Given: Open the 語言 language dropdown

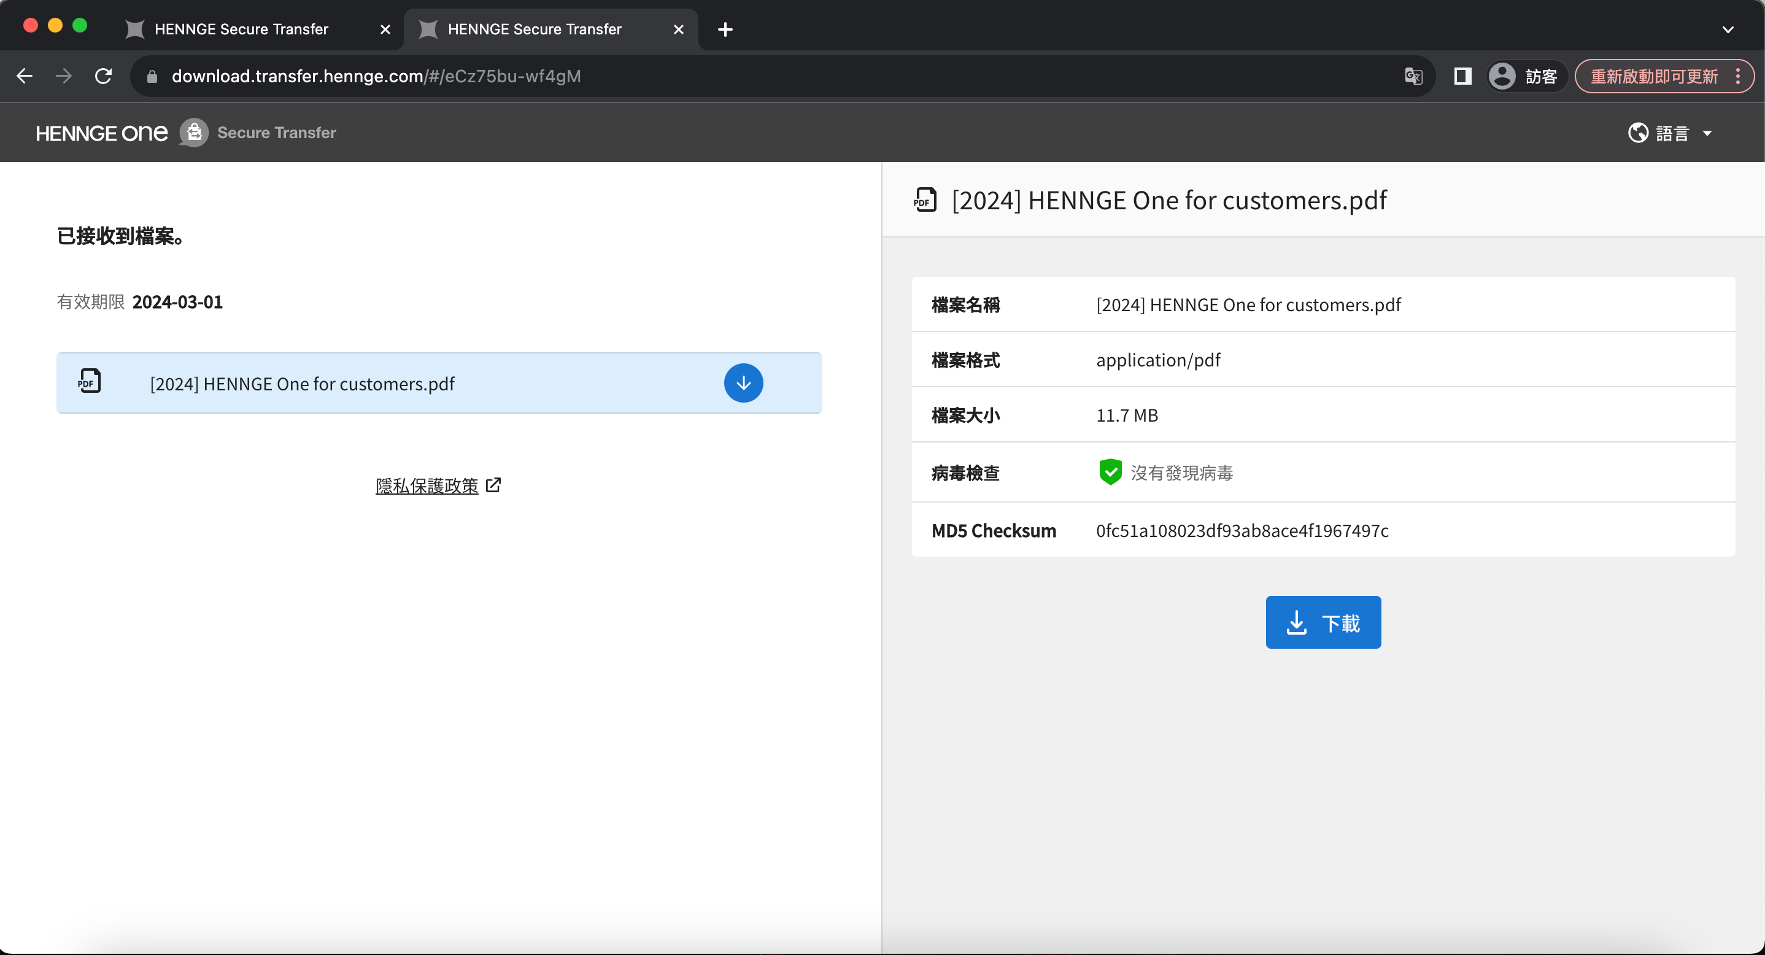Looking at the screenshot, I should tap(1670, 133).
